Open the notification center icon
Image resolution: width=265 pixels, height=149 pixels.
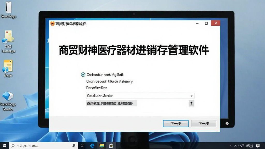tap(258, 146)
